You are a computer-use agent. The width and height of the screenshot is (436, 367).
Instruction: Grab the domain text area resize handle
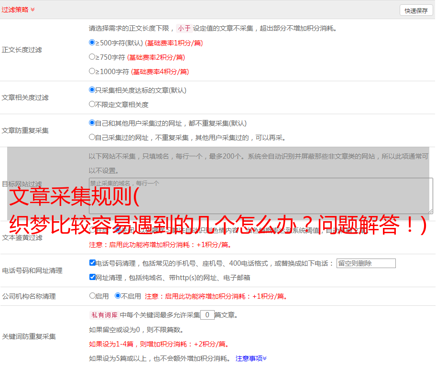(430, 211)
